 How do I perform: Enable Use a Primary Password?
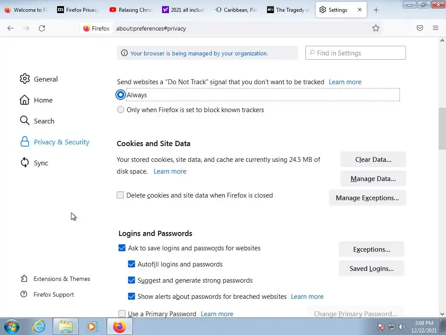click(x=122, y=314)
